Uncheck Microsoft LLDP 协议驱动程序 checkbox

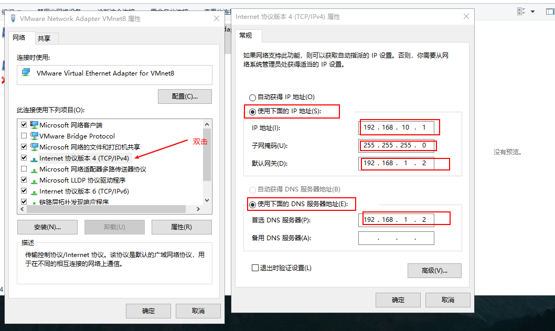(24, 179)
